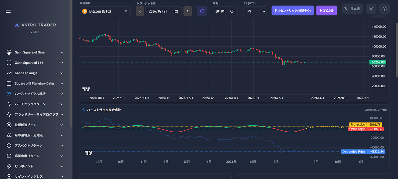Open the TZ (UTC) +9 dropdown
Image resolution: width=398 pixels, height=179 pixels.
(x=255, y=11)
